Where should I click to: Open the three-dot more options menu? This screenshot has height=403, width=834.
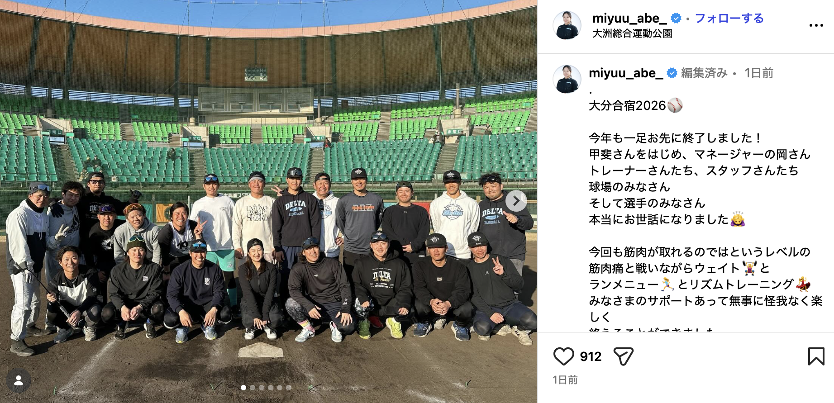(816, 25)
